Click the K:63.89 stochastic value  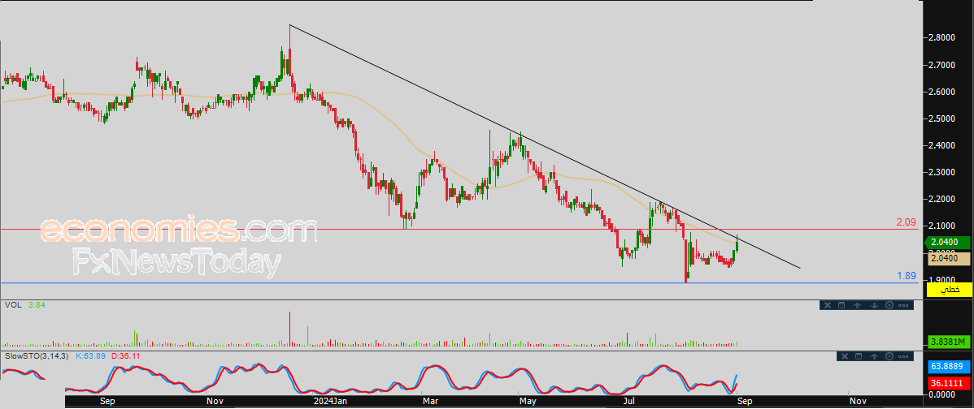(91, 356)
